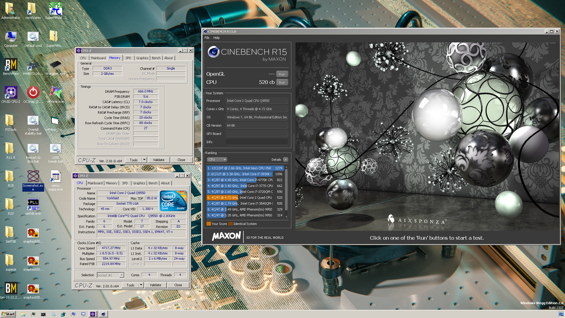Click Tools button in upper CPU-Z window
The width and height of the screenshot is (565, 318).
click(134, 160)
